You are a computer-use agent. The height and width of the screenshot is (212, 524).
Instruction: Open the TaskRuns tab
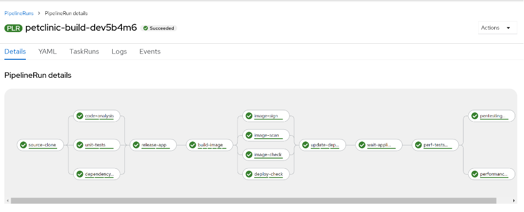[x=84, y=52]
